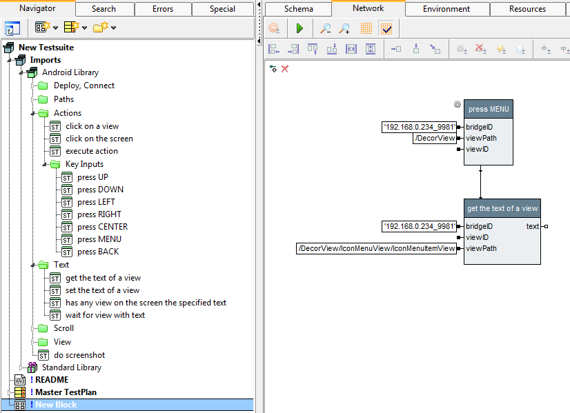
Task: Toggle the orange grid display button
Action: tap(366, 28)
